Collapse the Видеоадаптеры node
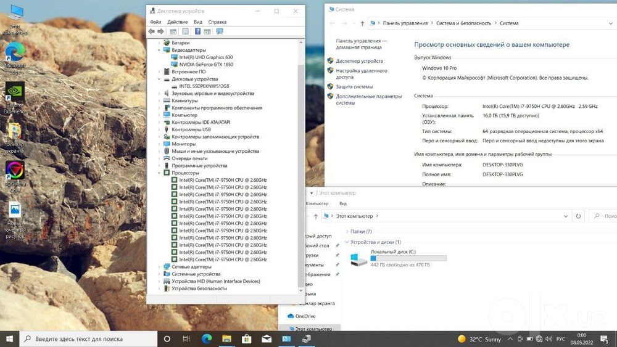 pos(159,50)
